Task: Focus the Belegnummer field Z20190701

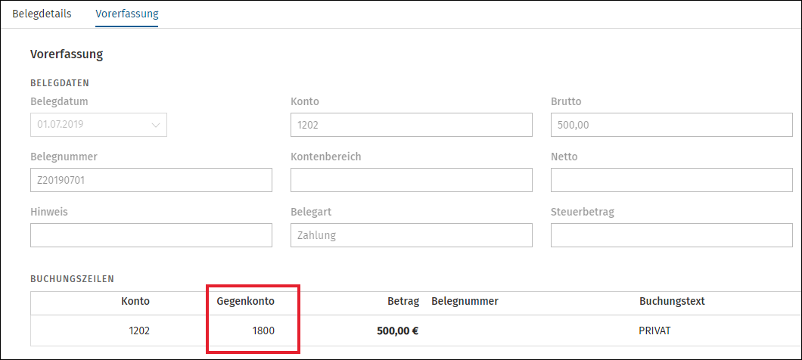Action: (151, 180)
